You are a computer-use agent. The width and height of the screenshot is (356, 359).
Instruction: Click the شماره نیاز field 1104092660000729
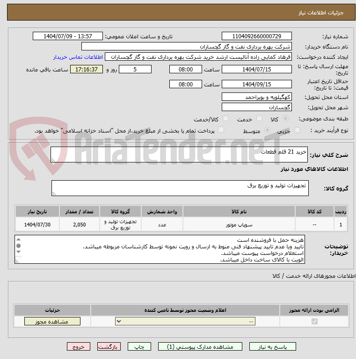257,36
